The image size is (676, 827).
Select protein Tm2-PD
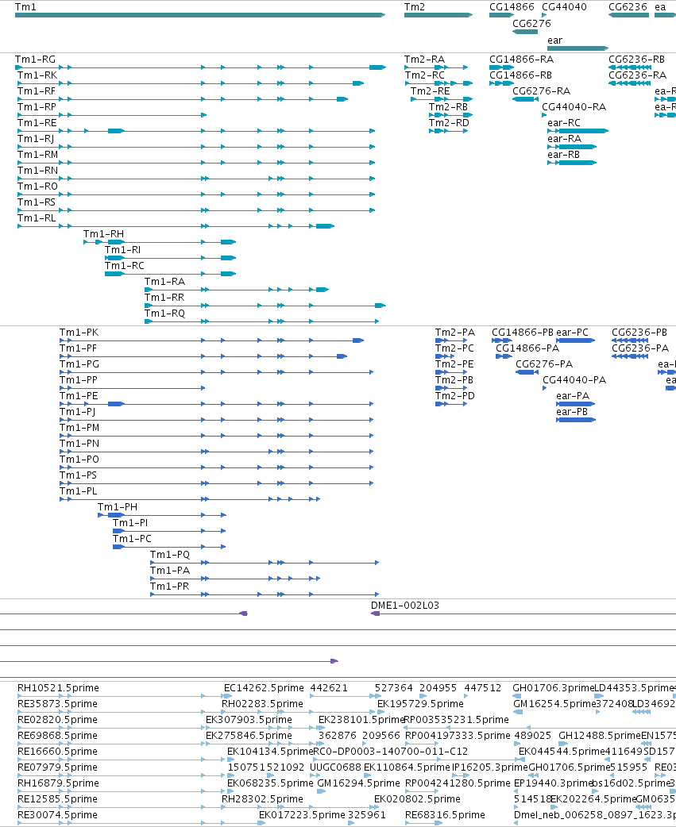451,404
